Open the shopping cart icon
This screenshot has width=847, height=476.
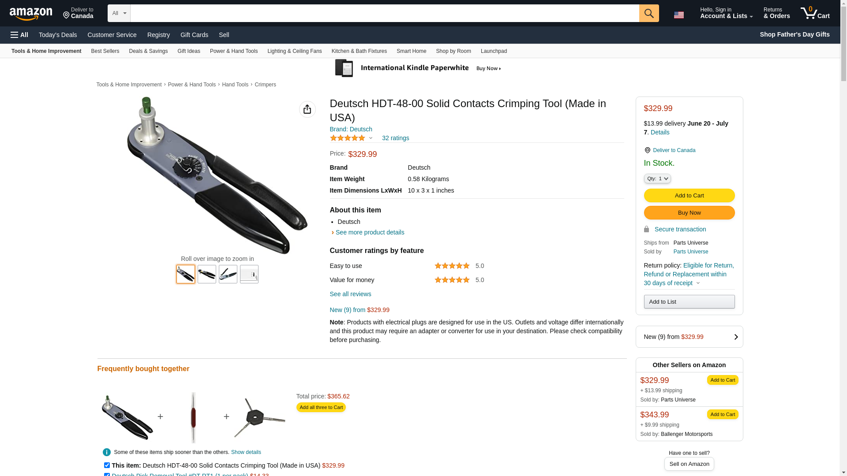click(x=815, y=13)
